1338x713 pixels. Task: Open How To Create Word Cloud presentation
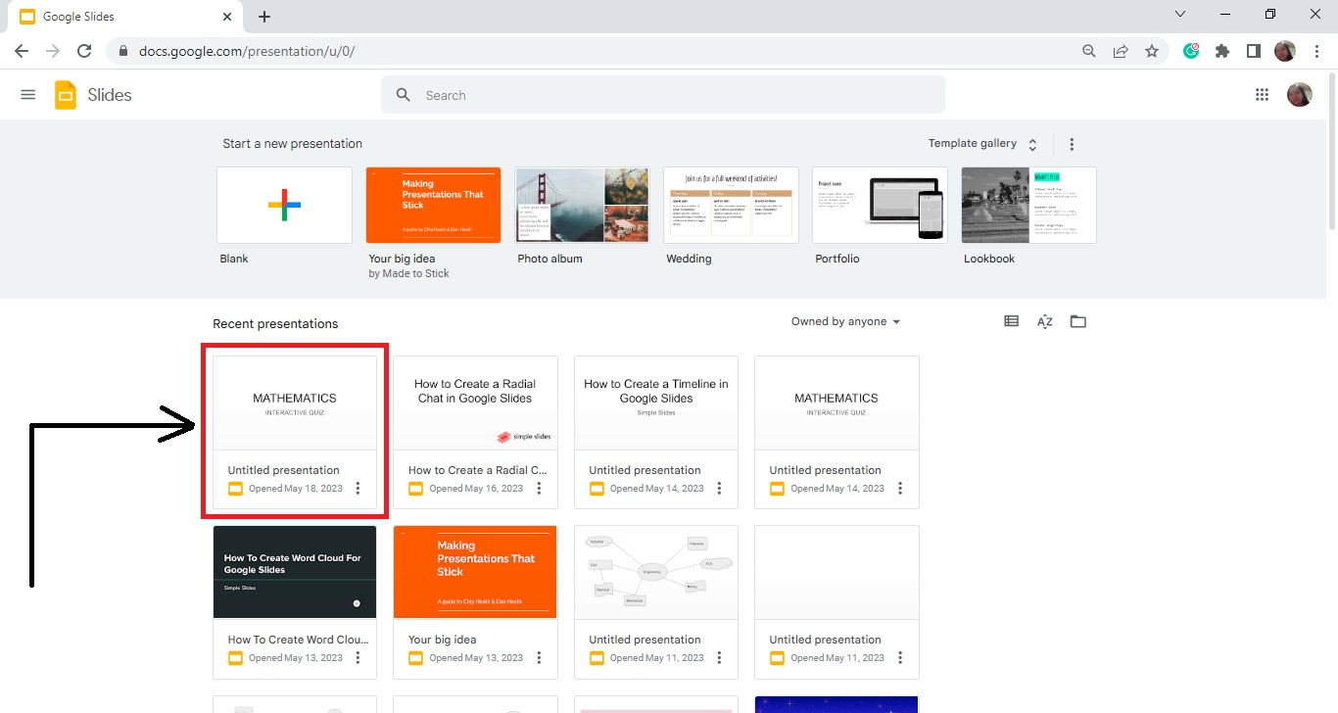pos(295,572)
